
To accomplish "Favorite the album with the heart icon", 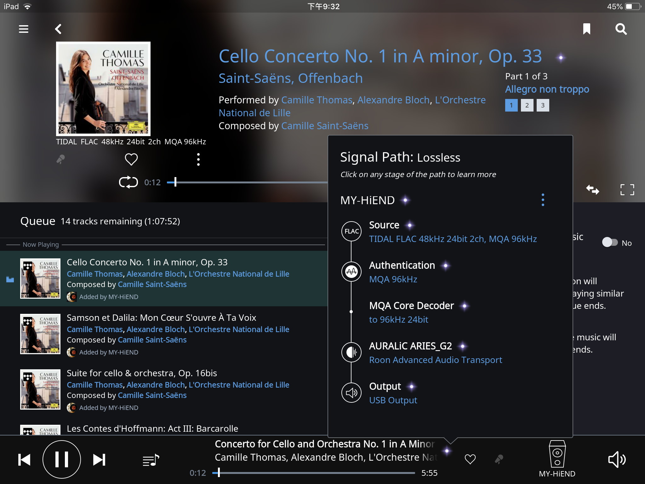I will tap(131, 159).
